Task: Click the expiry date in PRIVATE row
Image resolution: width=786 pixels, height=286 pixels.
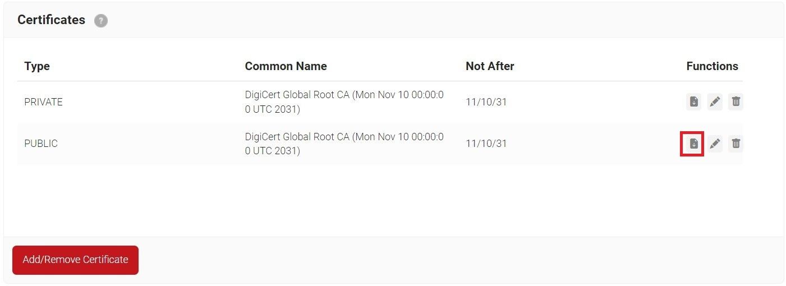Action: [x=486, y=102]
